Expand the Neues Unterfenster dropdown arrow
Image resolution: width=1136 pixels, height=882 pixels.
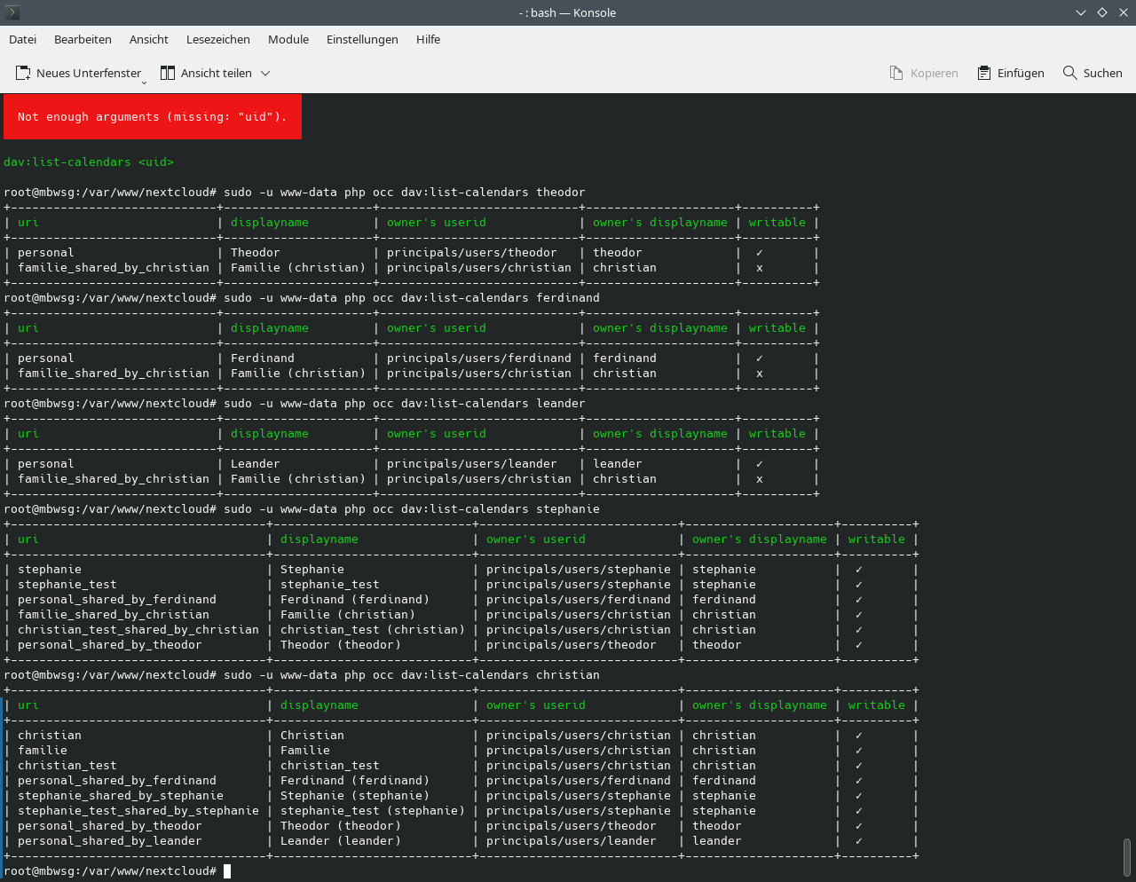pyautogui.click(x=144, y=82)
